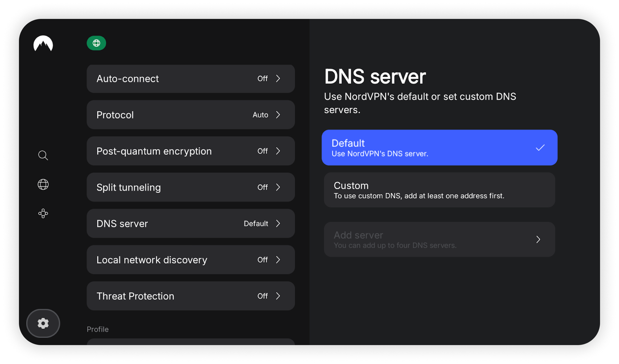Expand the Auto-connect chevron
Viewport: 619px width, 364px height.
[278, 79]
